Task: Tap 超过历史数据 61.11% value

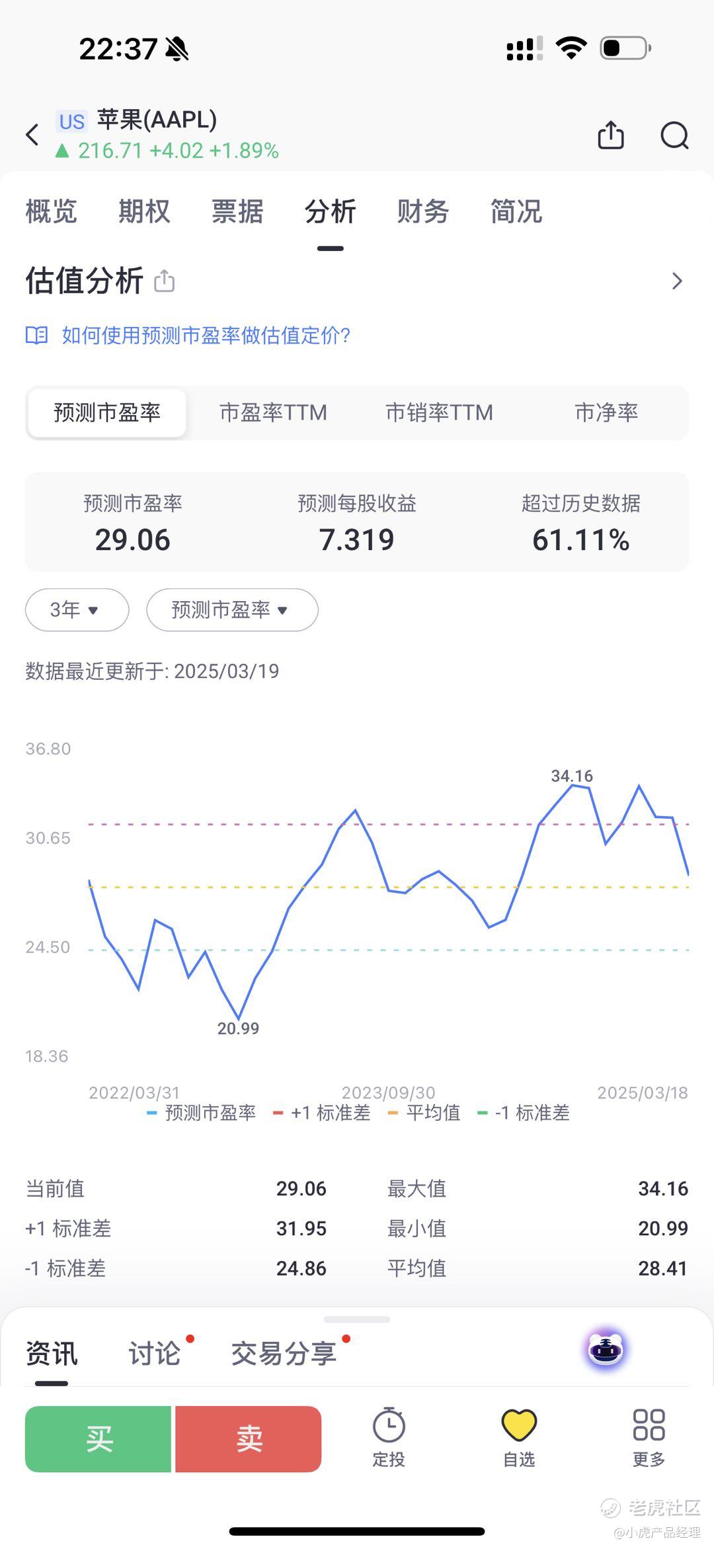Action: click(581, 540)
